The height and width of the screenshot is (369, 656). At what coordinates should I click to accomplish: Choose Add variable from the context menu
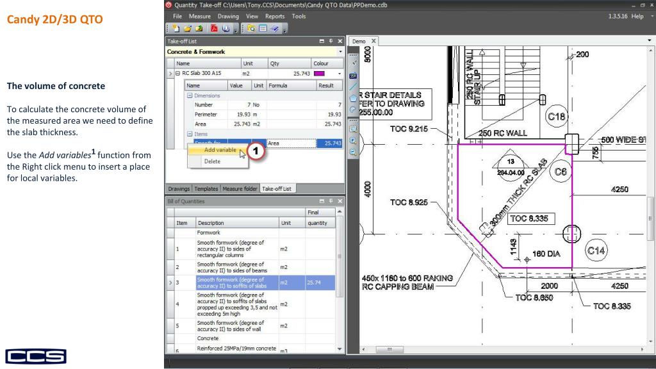[218, 150]
